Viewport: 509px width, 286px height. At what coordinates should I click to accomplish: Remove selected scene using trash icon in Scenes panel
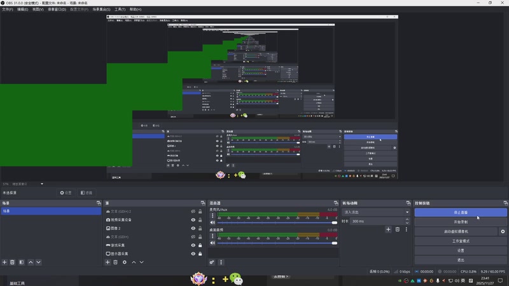pos(12,262)
